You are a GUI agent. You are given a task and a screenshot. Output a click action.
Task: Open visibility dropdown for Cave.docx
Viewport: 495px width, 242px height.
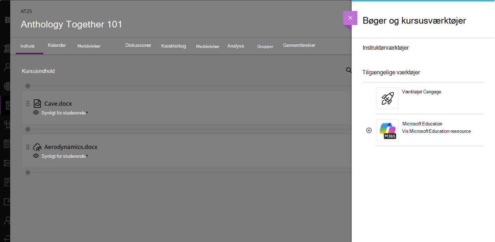pyautogui.click(x=65, y=113)
